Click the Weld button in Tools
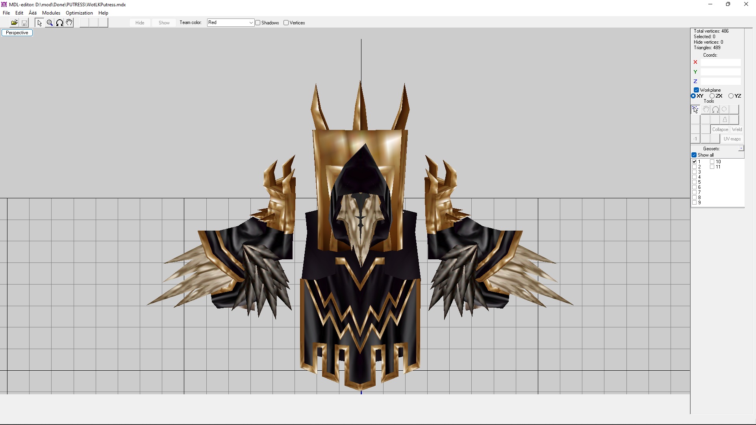The height and width of the screenshot is (425, 756). [x=737, y=129]
